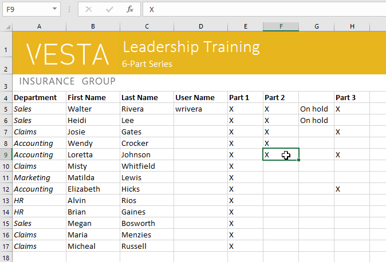Click the Enter checkmark formula bar icon

tap(109, 9)
